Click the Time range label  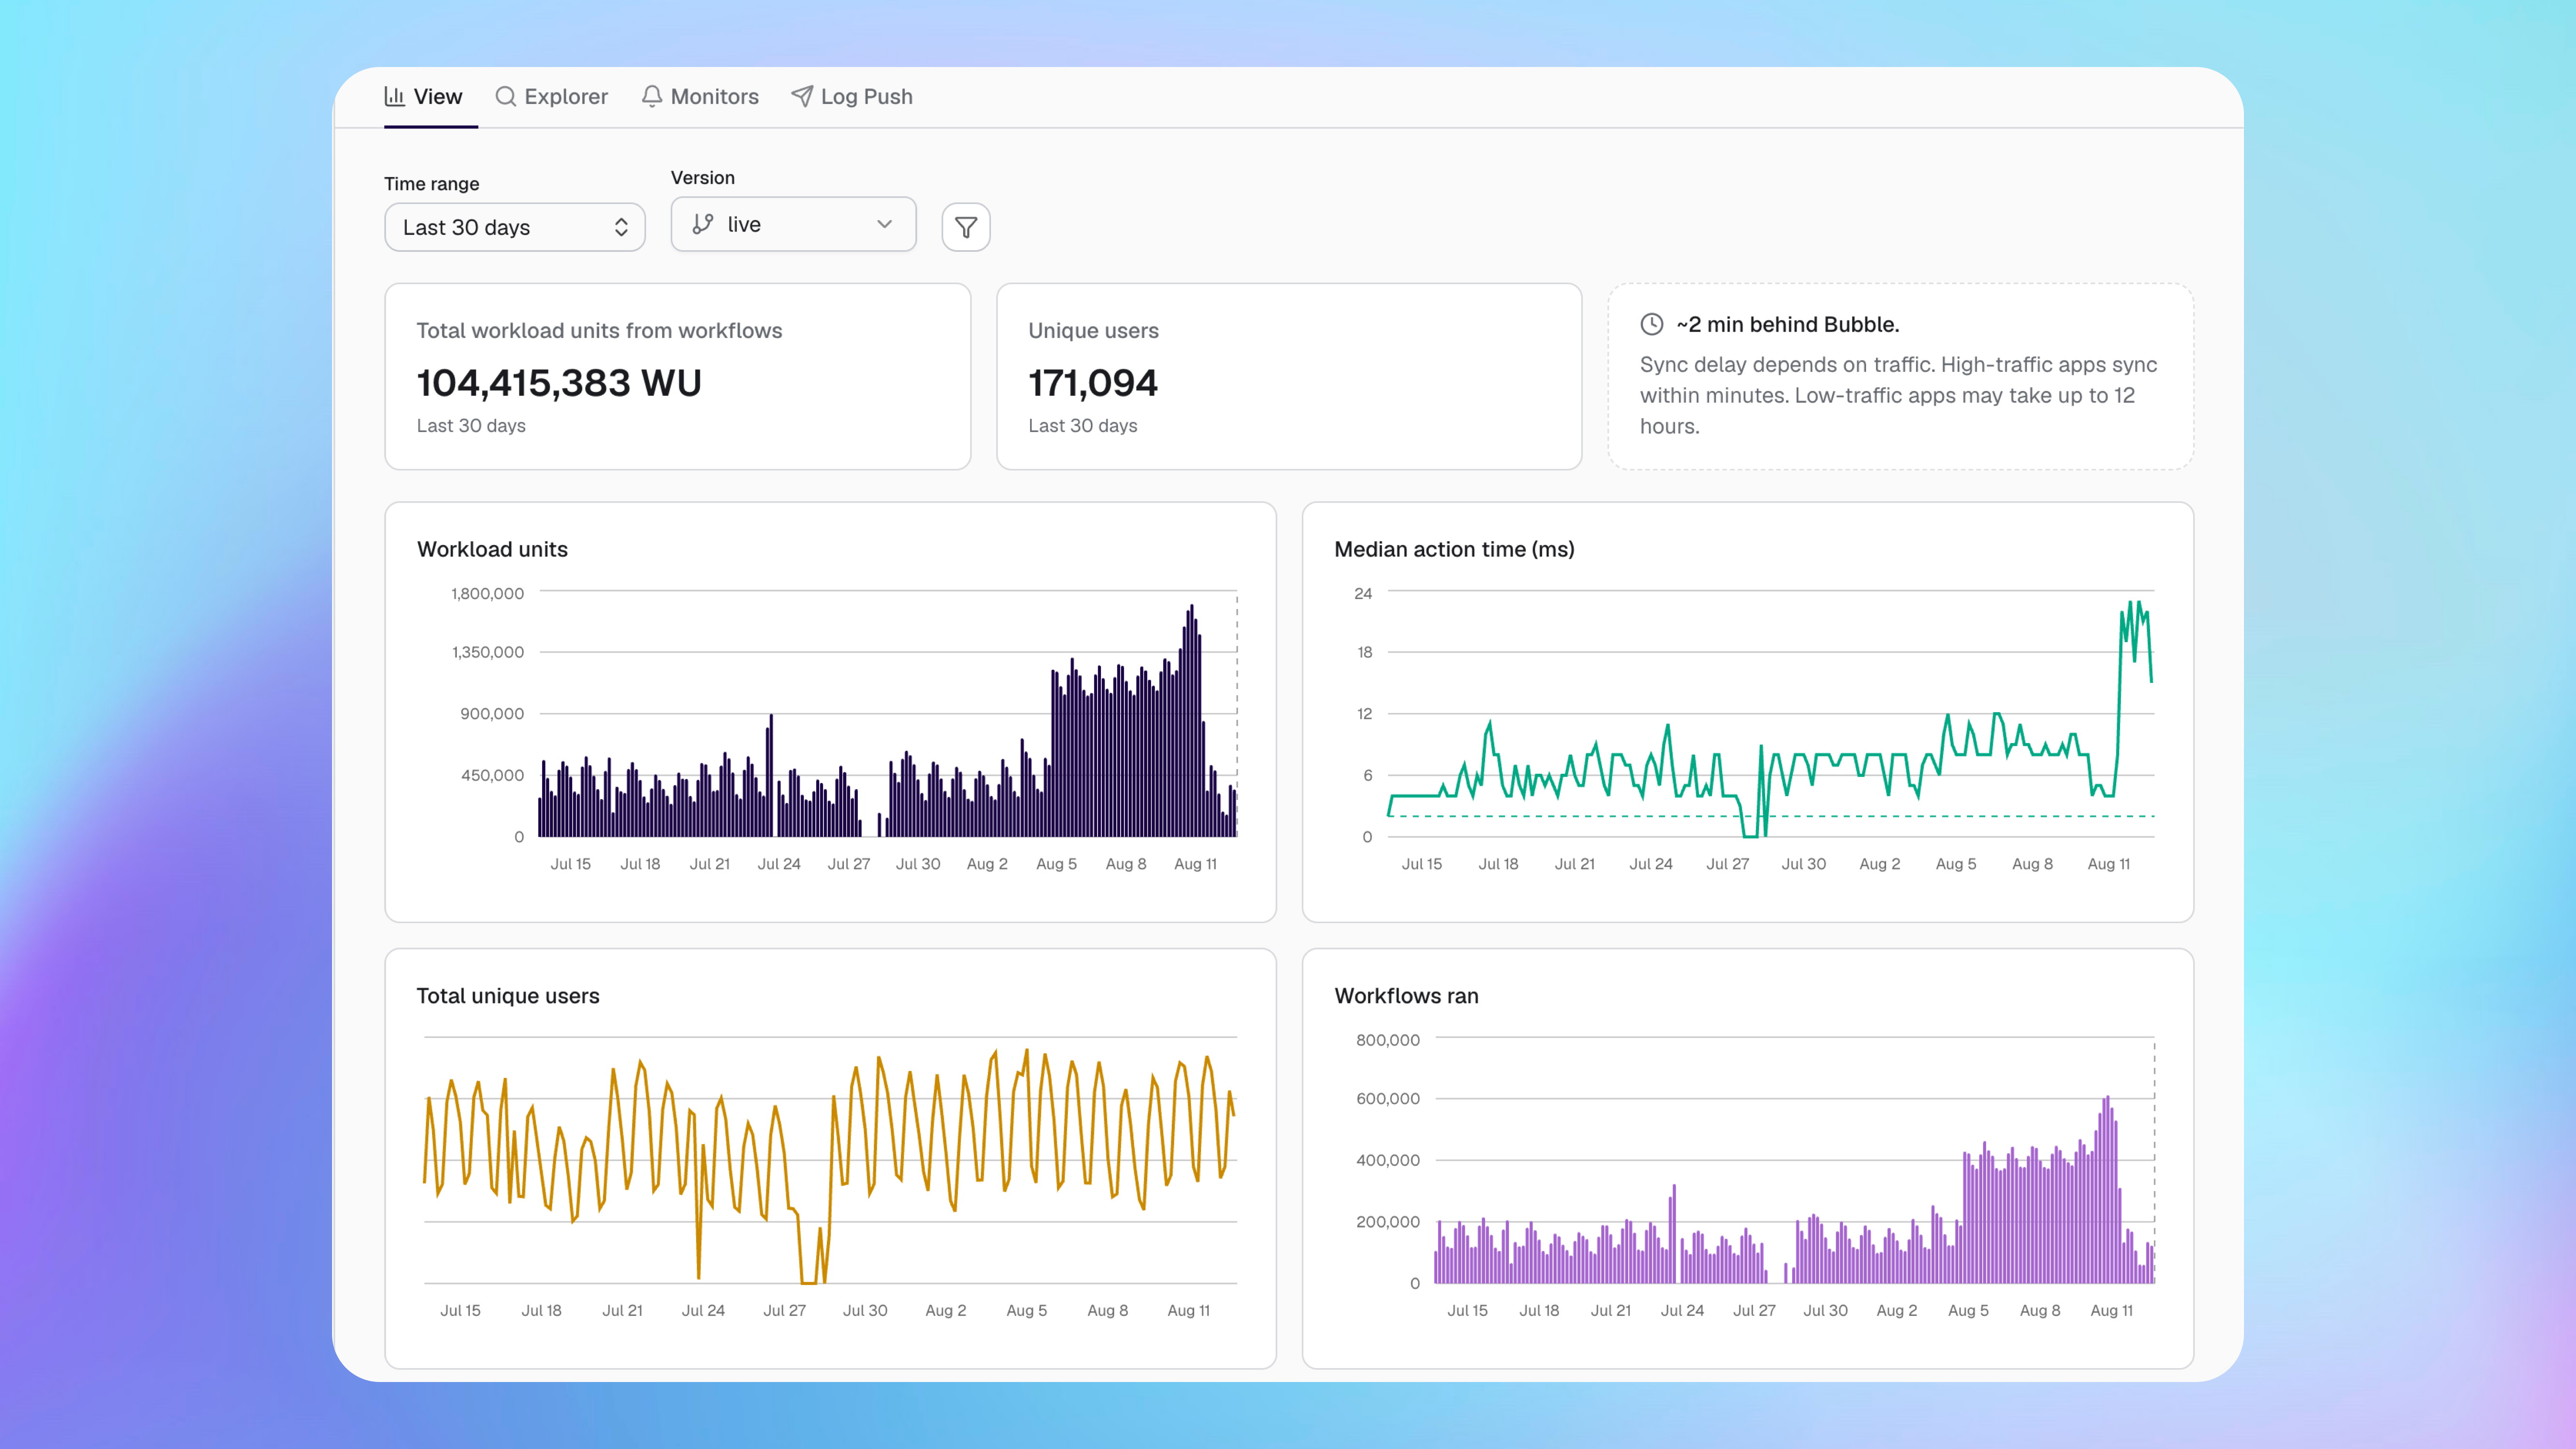tap(432, 184)
